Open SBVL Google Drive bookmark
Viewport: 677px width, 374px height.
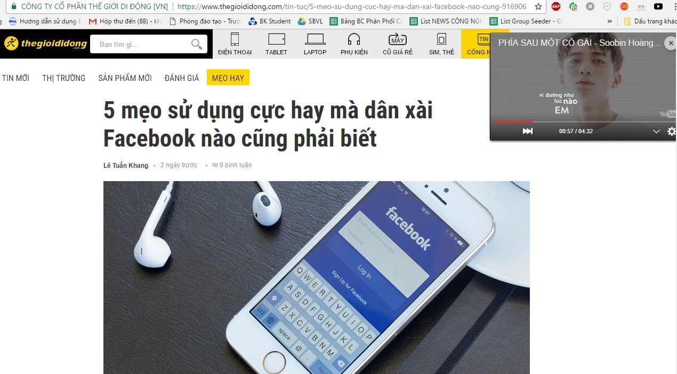click(x=310, y=21)
